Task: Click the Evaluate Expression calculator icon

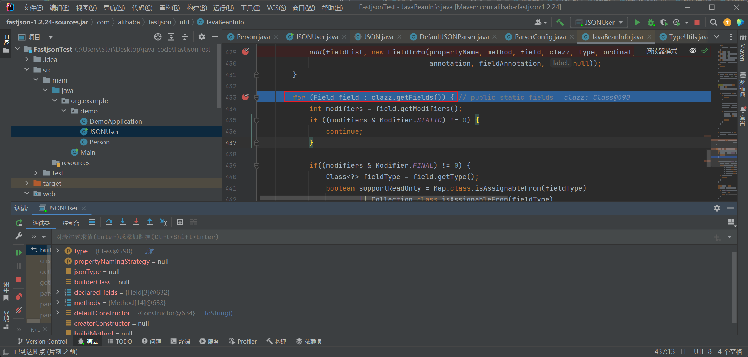Action: (180, 222)
